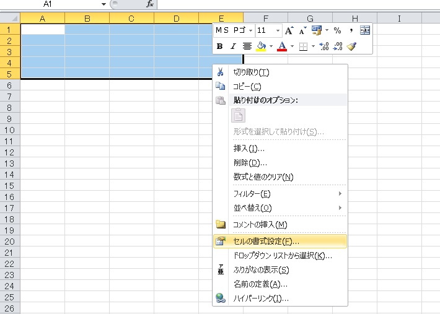The width and height of the screenshot is (440, 314).
Task: Select コピー in the context menu
Action: click(x=247, y=87)
